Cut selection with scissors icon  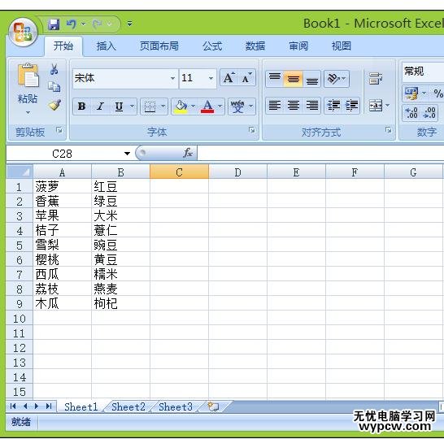(x=54, y=69)
